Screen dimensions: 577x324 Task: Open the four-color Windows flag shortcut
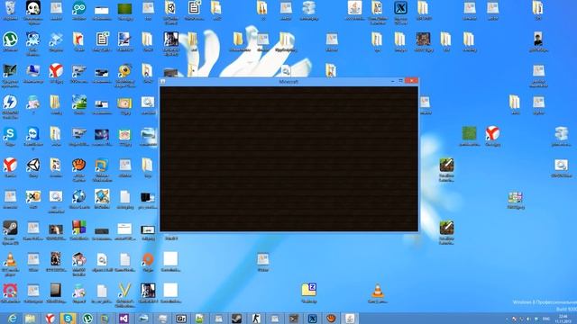coord(78,228)
